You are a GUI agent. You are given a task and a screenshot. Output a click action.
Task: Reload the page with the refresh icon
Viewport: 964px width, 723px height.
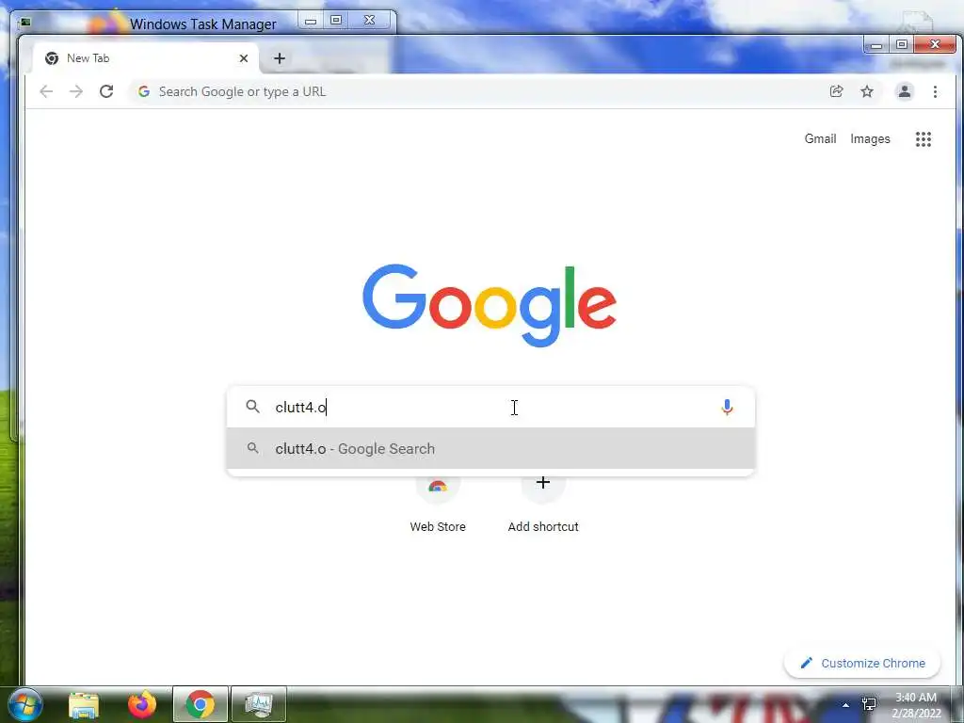tap(106, 91)
